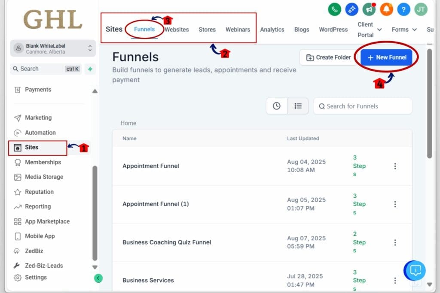The image size is (440, 293).
Task: Click the sidebar Search box
Action: point(46,69)
